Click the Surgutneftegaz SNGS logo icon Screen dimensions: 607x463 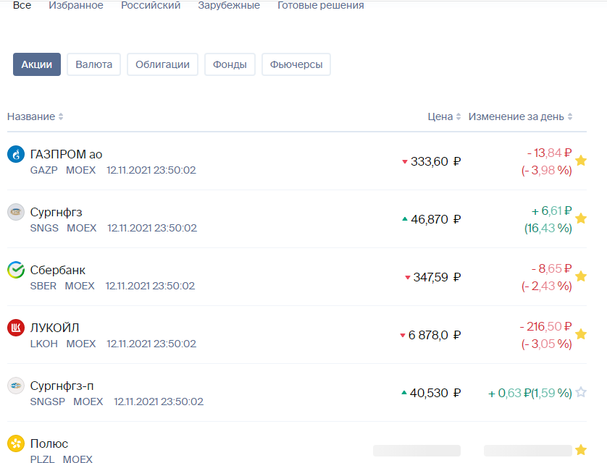[16, 212]
